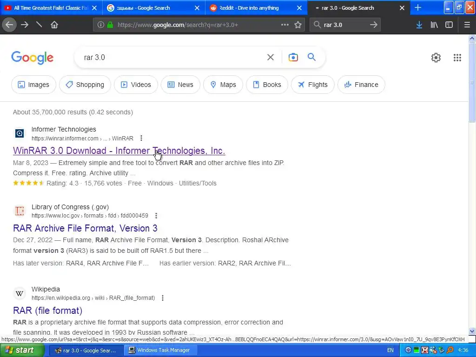Click the 'About 35,700,000 results' text
This screenshot has width=476, height=357.
(x=73, y=112)
